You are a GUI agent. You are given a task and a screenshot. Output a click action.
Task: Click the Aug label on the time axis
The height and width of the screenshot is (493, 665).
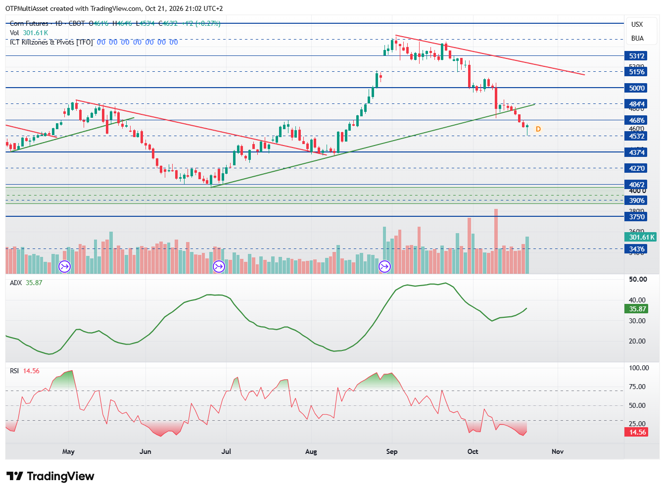tap(311, 451)
